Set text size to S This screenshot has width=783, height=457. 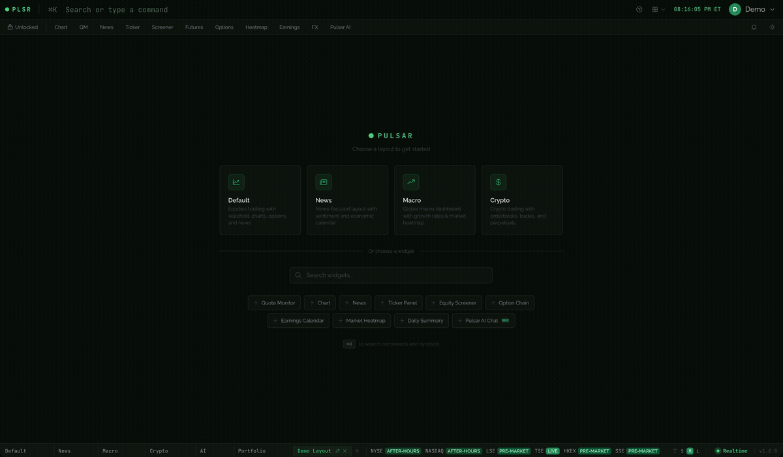point(683,451)
